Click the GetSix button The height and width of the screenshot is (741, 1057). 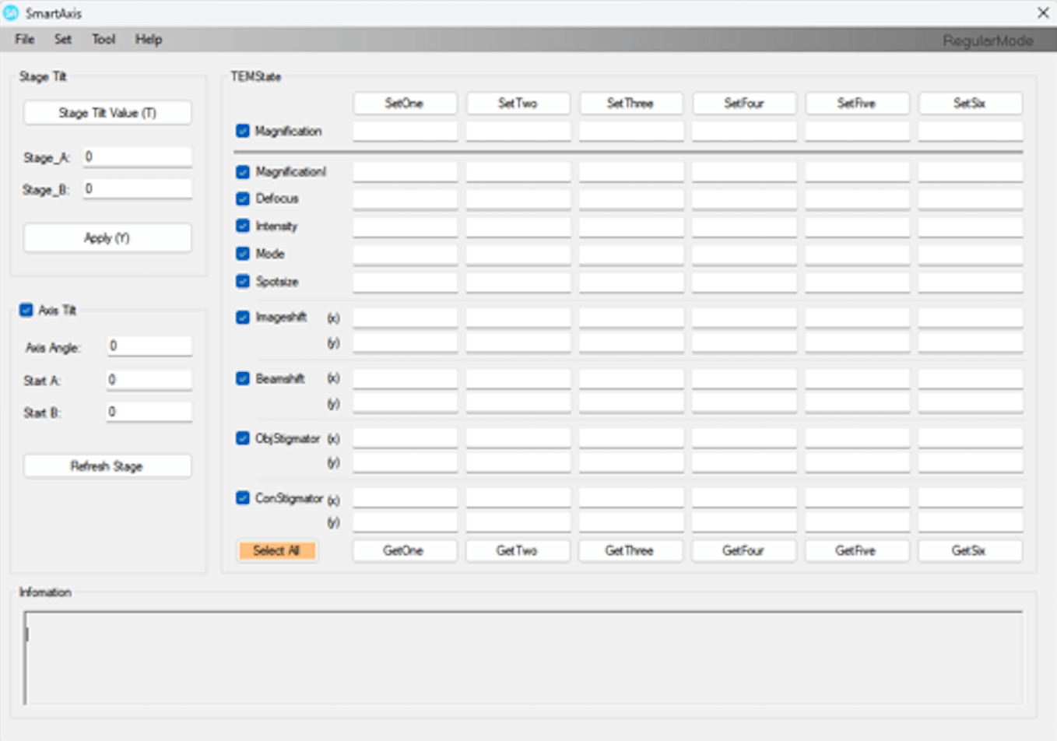[x=970, y=550]
